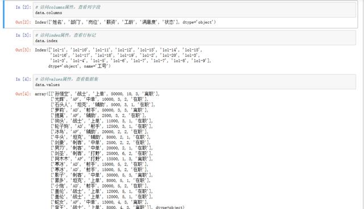364x209 pixels.
Task: Click the 'lol-16' index label
Action: (x=60, y=56)
